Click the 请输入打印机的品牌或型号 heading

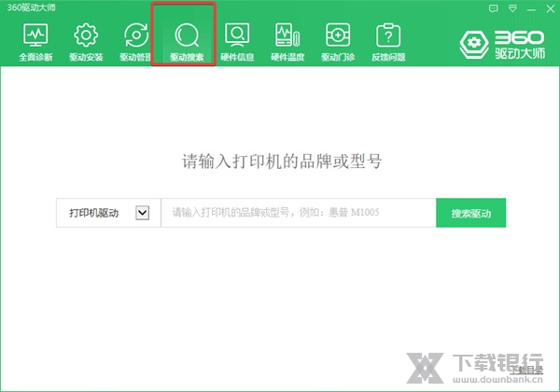coord(281,161)
